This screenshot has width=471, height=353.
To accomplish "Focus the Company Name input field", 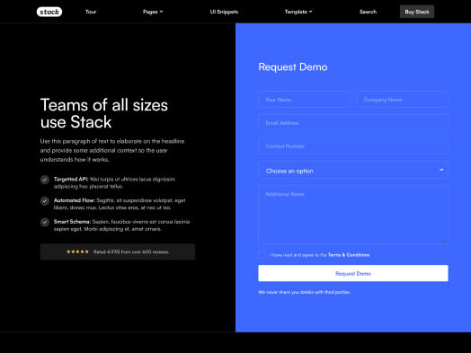I will pos(402,100).
